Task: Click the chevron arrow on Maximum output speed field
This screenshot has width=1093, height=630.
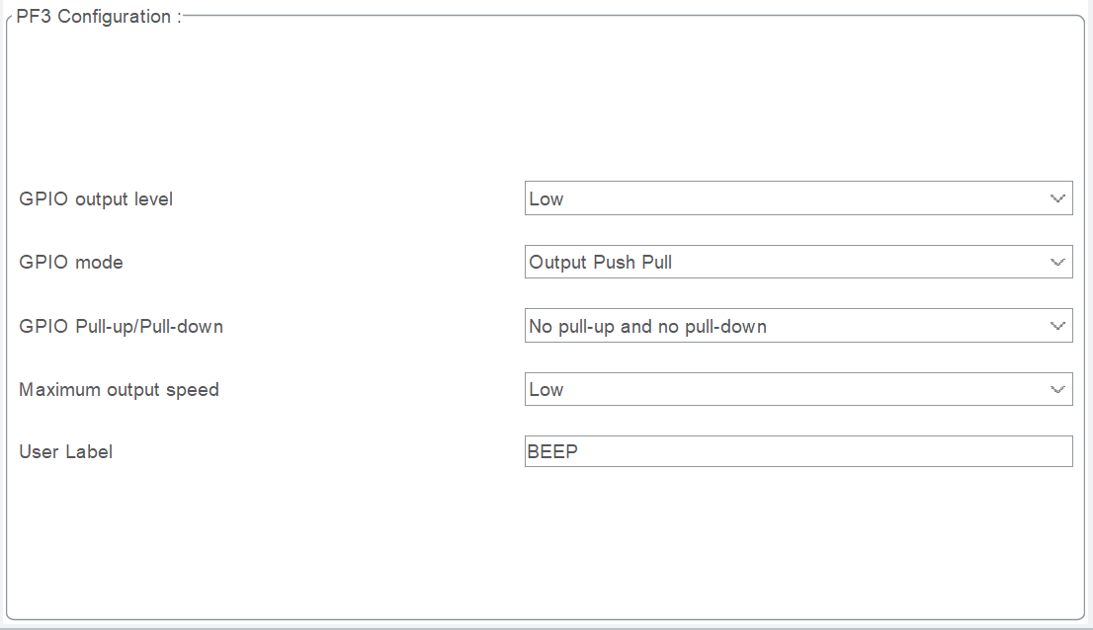Action: coord(1057,389)
